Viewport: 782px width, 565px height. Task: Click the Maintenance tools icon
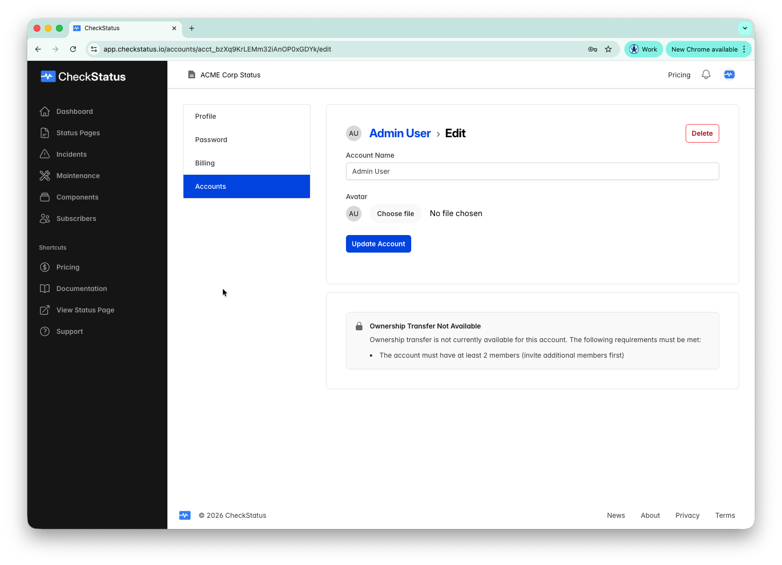(45, 176)
